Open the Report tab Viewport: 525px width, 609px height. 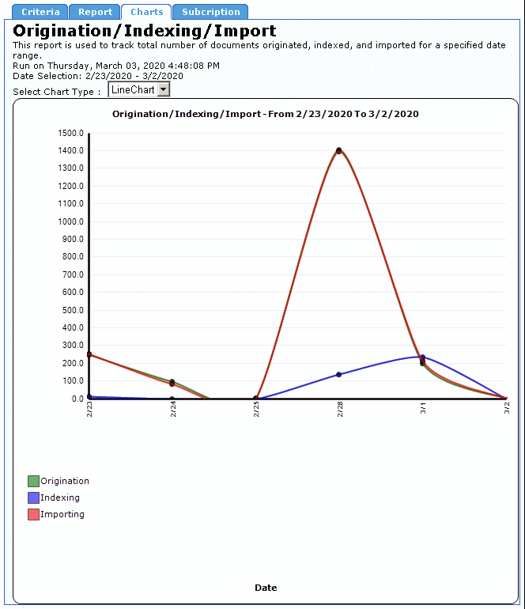pos(95,12)
